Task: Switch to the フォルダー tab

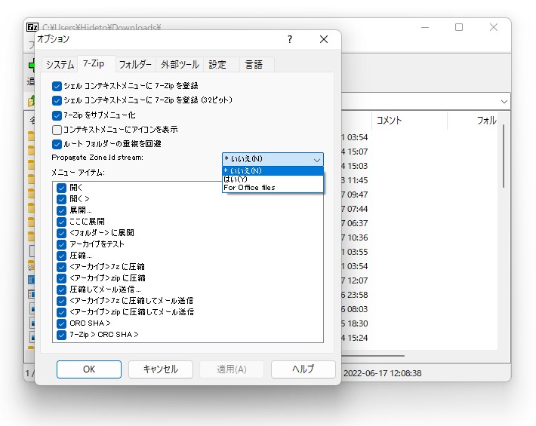Action: pyautogui.click(x=135, y=65)
